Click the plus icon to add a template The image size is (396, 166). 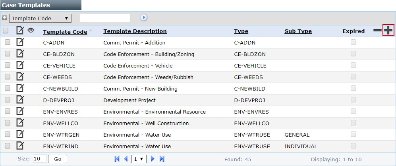point(388,31)
